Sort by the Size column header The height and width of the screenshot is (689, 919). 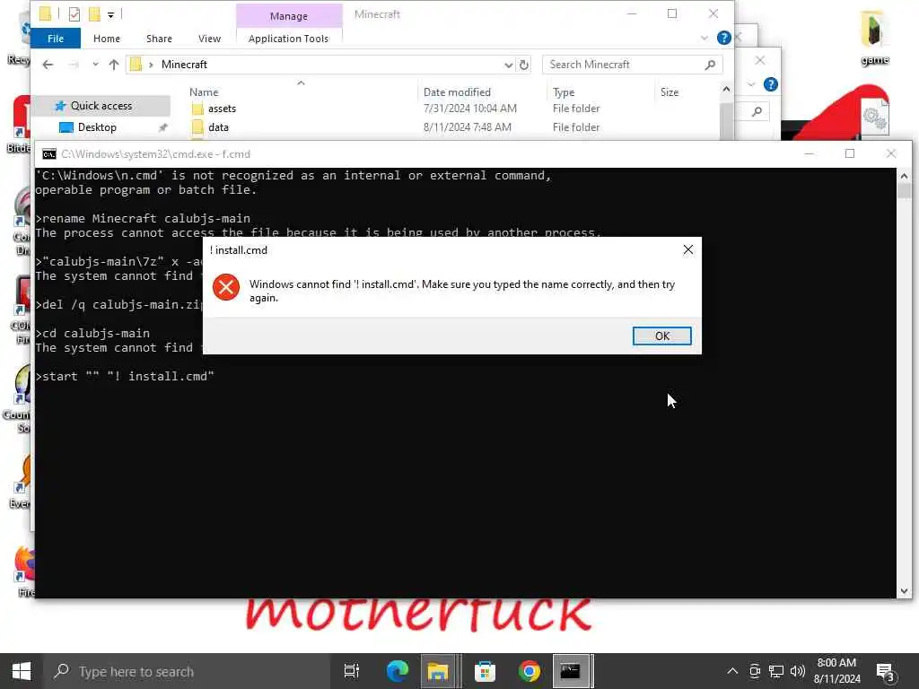[670, 92]
